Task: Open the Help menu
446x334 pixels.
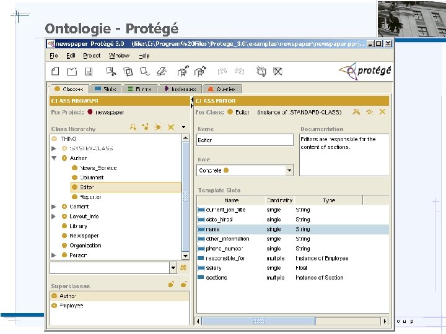Action: pos(144,56)
